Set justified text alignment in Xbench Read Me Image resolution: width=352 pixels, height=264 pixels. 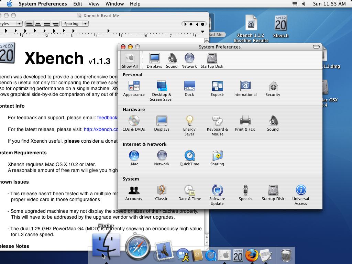46,24
